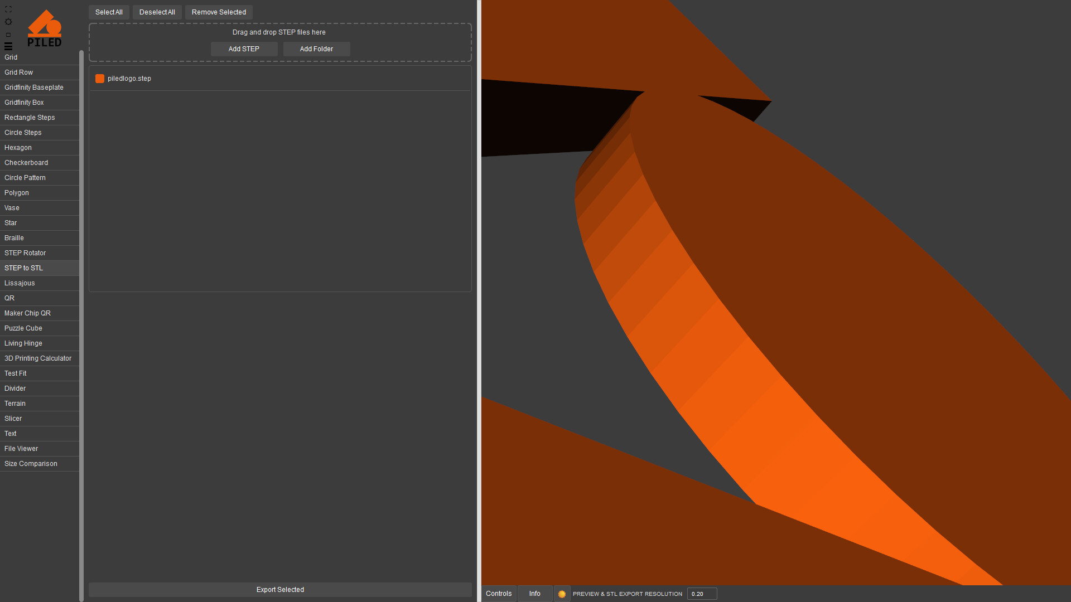This screenshot has height=602, width=1071.
Task: Click the fullscreen dashed-frame icon
Action: pyautogui.click(x=8, y=9)
